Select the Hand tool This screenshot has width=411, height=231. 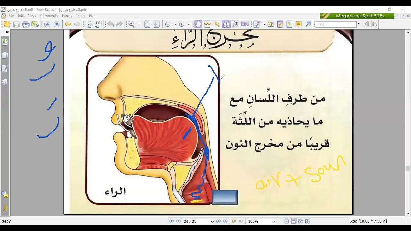click(198, 24)
